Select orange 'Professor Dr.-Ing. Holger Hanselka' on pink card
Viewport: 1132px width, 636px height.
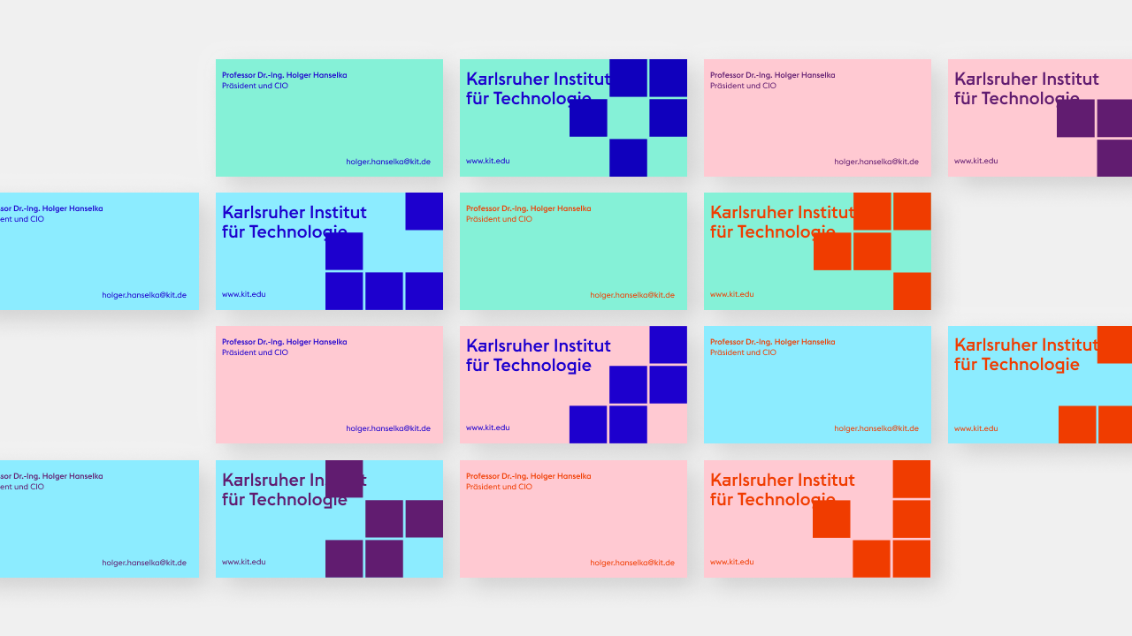[x=529, y=476]
